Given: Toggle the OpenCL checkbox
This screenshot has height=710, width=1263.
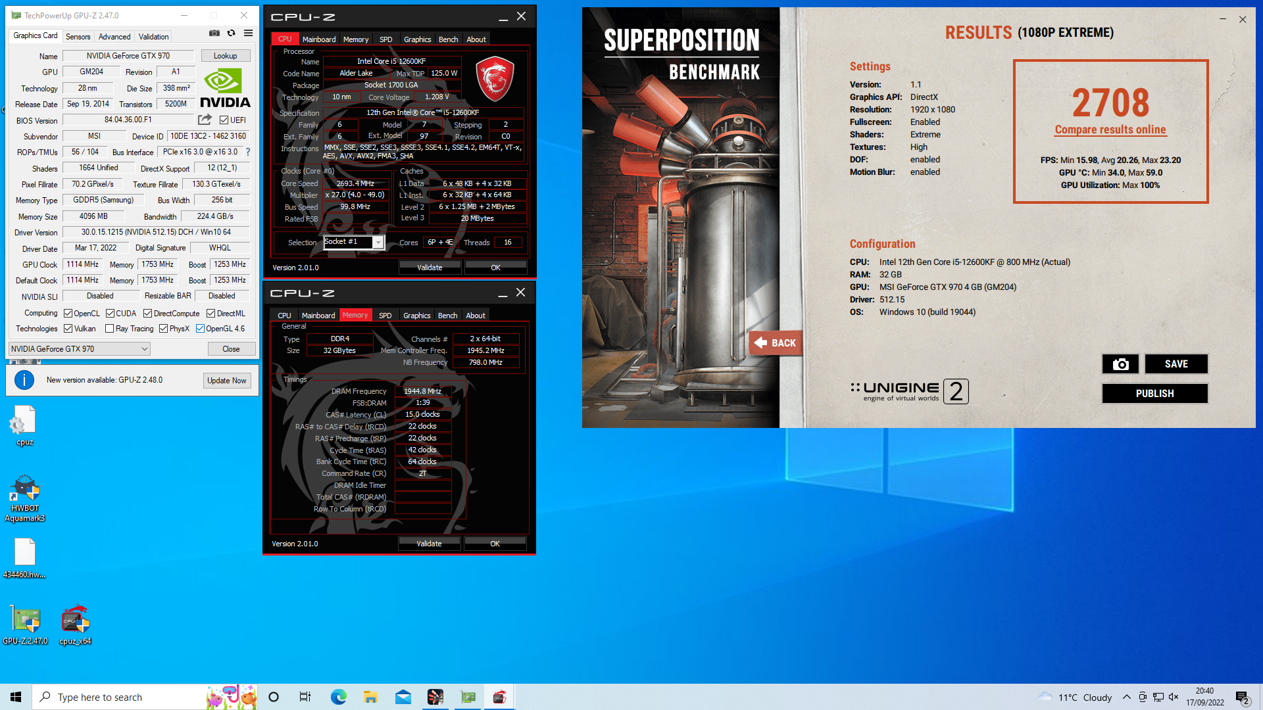Looking at the screenshot, I should [68, 314].
